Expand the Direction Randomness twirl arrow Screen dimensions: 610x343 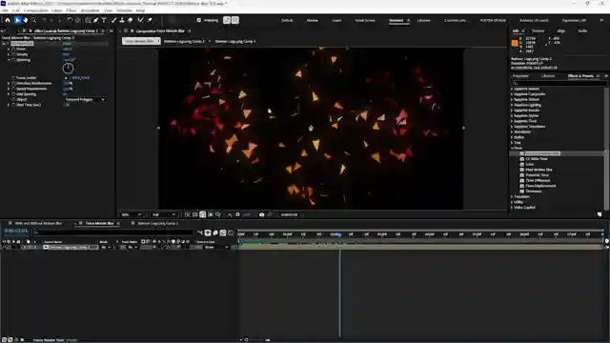pyautogui.click(x=9, y=83)
